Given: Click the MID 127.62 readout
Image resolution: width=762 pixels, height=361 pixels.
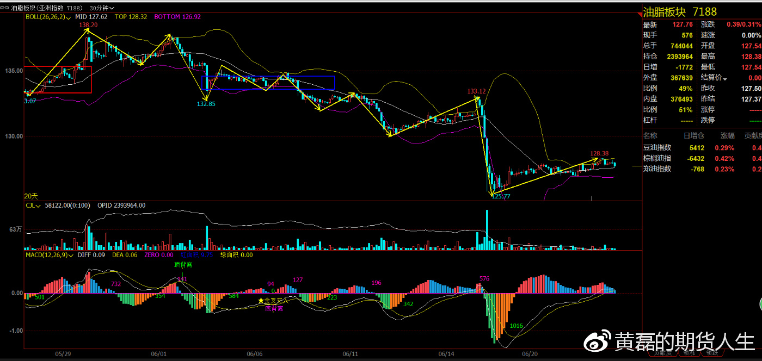Looking at the screenshot, I should coord(91,17).
